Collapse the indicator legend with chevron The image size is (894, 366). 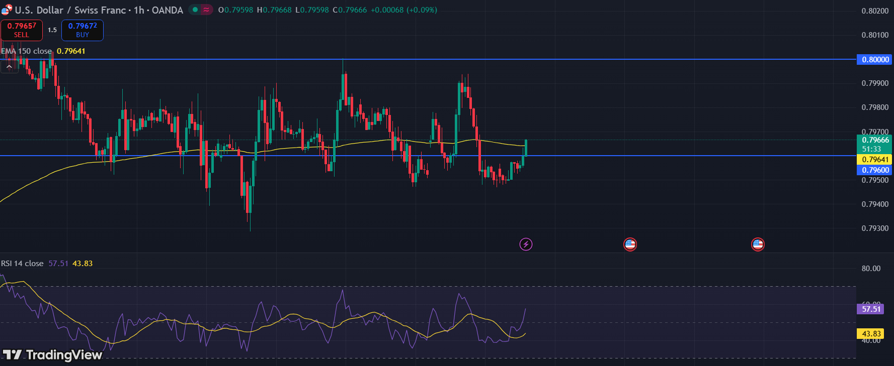9,66
